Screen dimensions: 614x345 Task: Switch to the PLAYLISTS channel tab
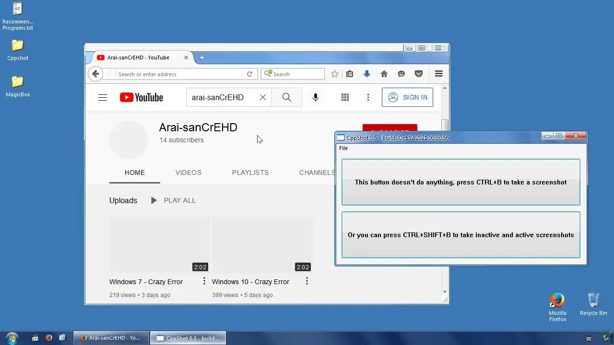tap(250, 172)
